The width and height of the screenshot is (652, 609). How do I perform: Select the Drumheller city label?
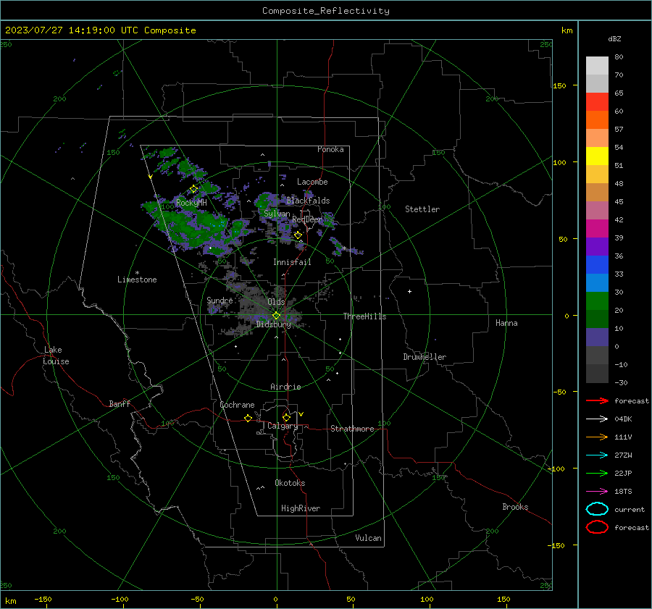[425, 357]
